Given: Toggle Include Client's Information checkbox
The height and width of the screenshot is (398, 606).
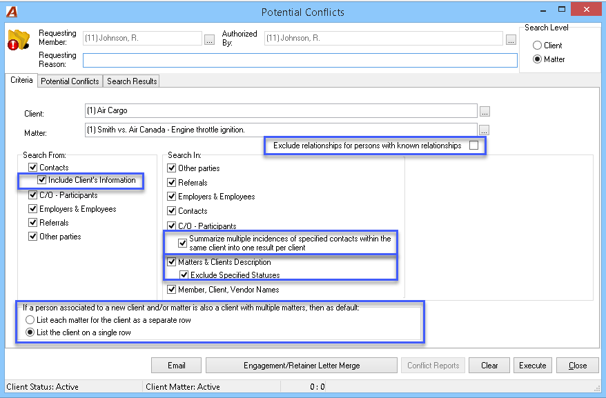Looking at the screenshot, I should coord(41,179).
